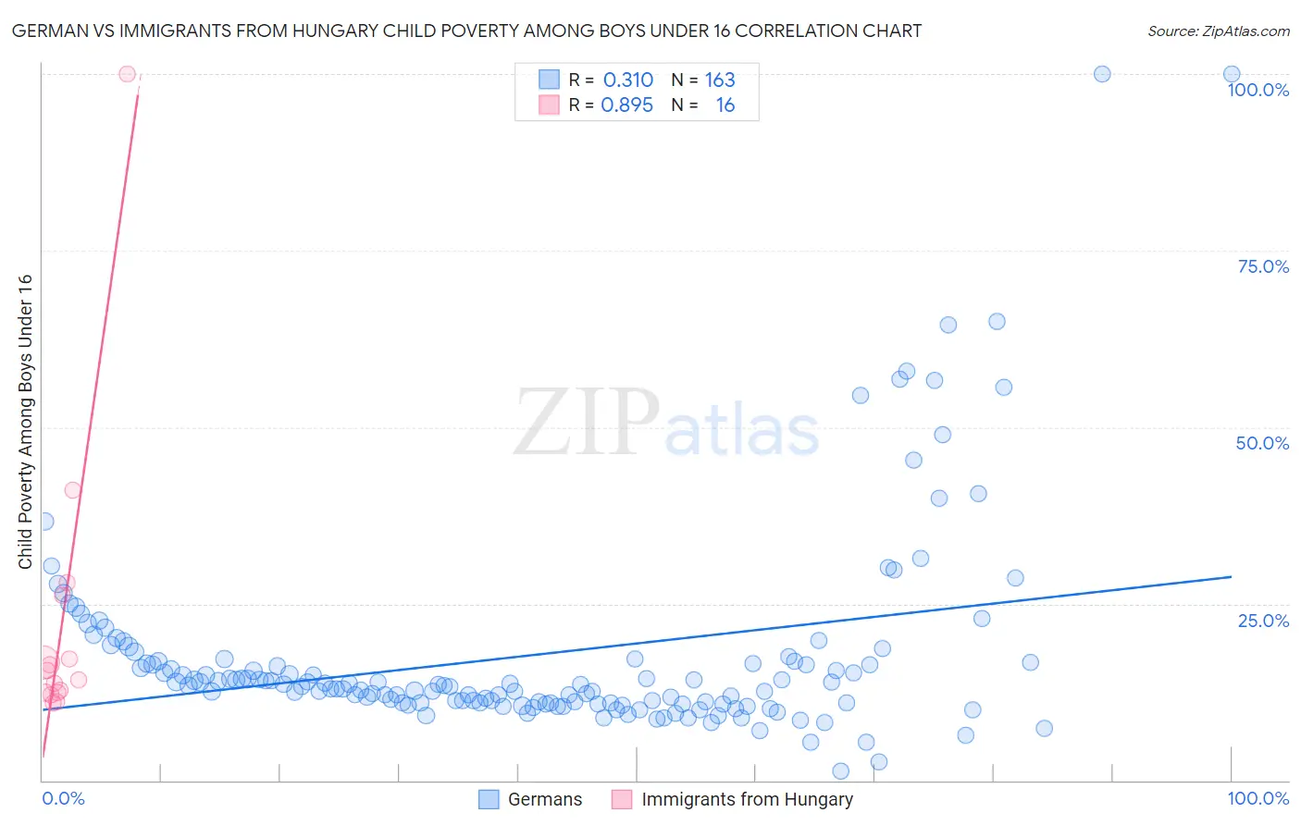
Task: Click the pink data point at chart top
Action: tap(127, 74)
